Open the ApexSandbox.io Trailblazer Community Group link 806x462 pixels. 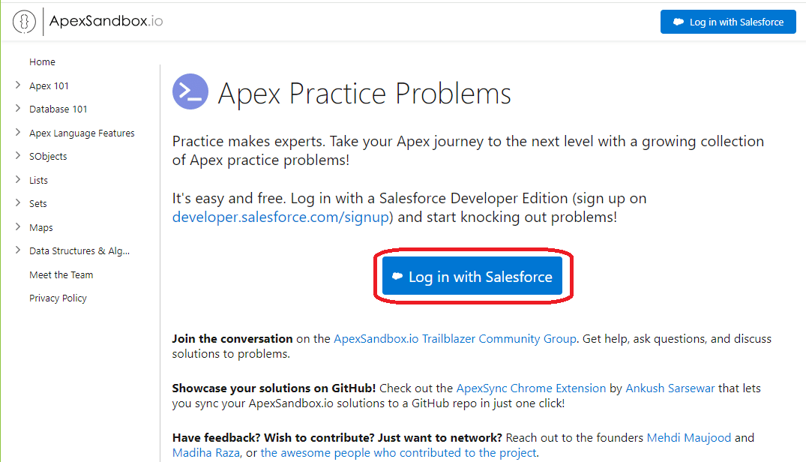(x=456, y=338)
